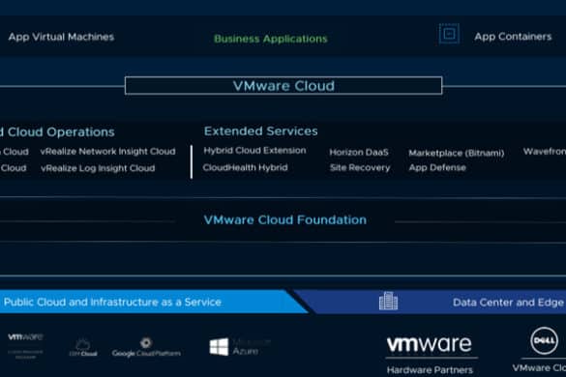This screenshot has width=566, height=377.
Task: Open the Public Cloud and Infrastructure banner
Action: point(154,302)
